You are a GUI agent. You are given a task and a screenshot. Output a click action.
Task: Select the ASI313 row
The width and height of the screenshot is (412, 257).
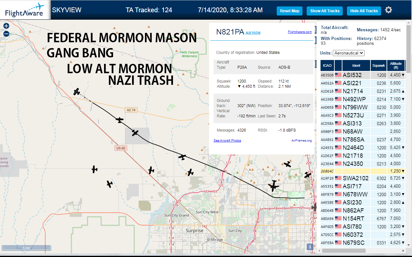pyautogui.click(x=363, y=124)
